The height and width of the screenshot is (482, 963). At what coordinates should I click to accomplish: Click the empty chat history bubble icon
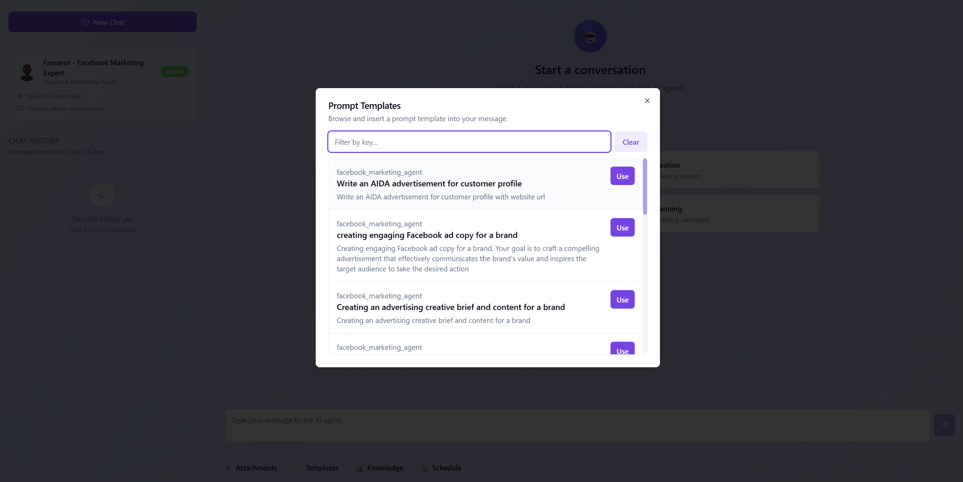tap(102, 195)
